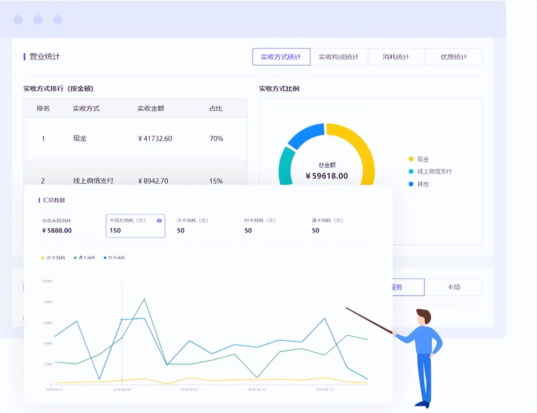This screenshot has width=537, height=413.
Task: Toggle the purple radio on 卡项总消耗 card
Action: (x=159, y=221)
